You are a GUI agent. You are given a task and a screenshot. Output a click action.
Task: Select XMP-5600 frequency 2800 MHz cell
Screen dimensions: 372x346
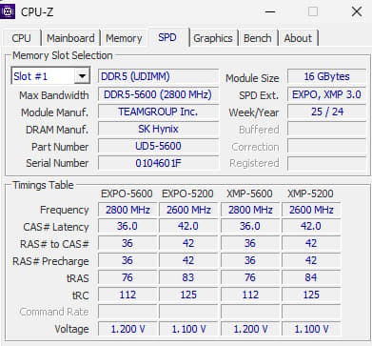click(250, 210)
